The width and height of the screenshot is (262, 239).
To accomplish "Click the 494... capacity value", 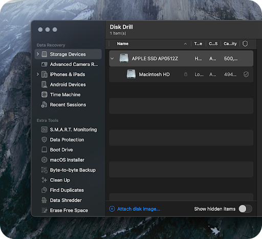I will (230, 74).
